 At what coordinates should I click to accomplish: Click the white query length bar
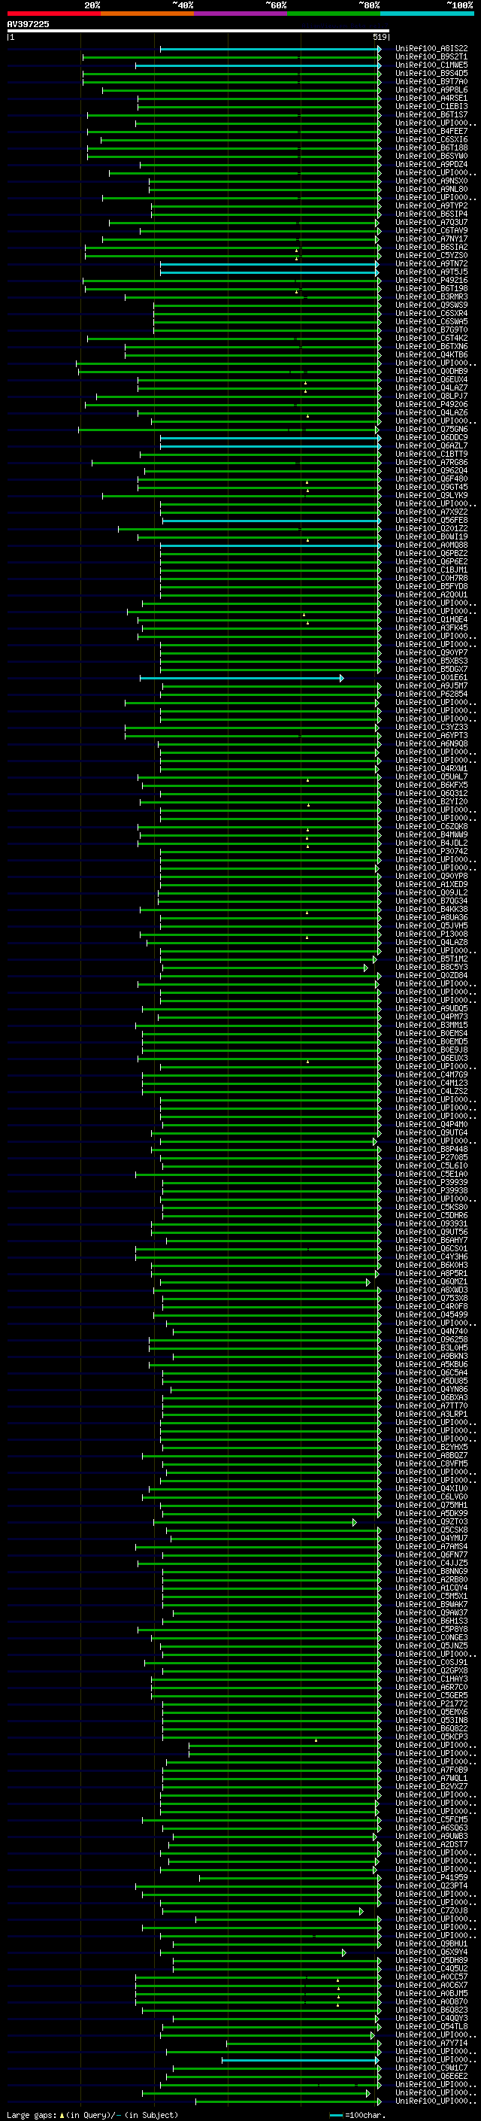click(x=198, y=30)
